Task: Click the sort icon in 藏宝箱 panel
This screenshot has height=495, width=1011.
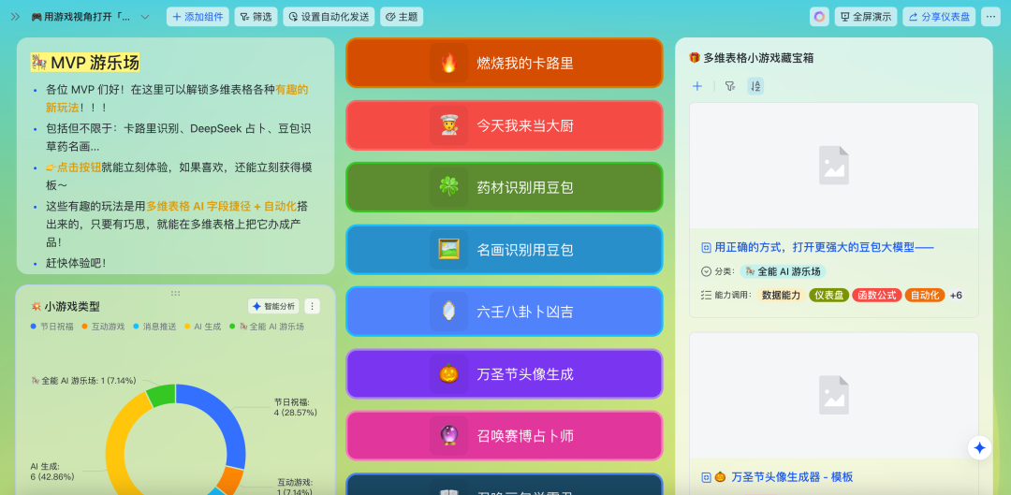Action: coord(755,86)
